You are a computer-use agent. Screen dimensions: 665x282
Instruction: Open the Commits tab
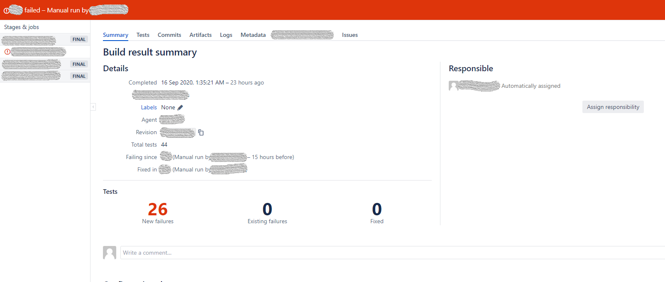tap(169, 35)
